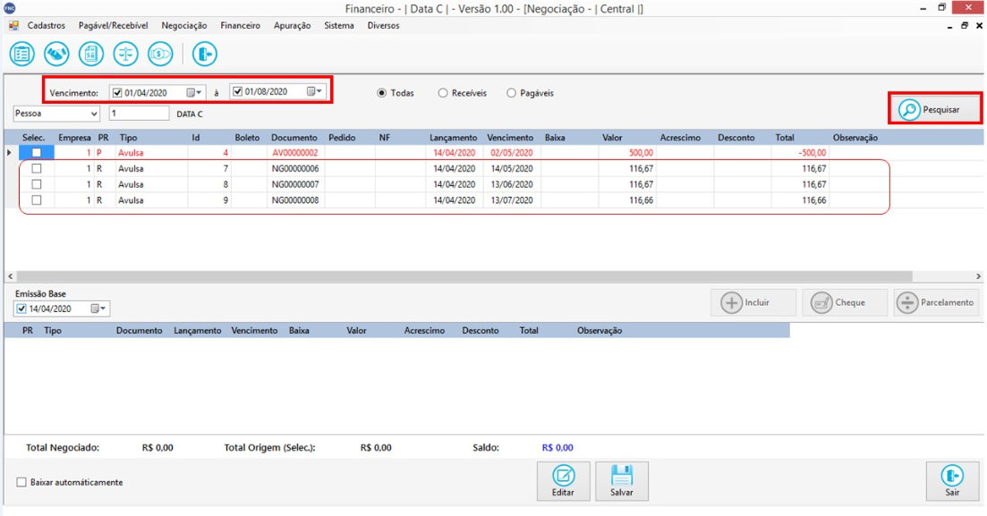Open Diversos menu
987x516 pixels.
coord(383,26)
